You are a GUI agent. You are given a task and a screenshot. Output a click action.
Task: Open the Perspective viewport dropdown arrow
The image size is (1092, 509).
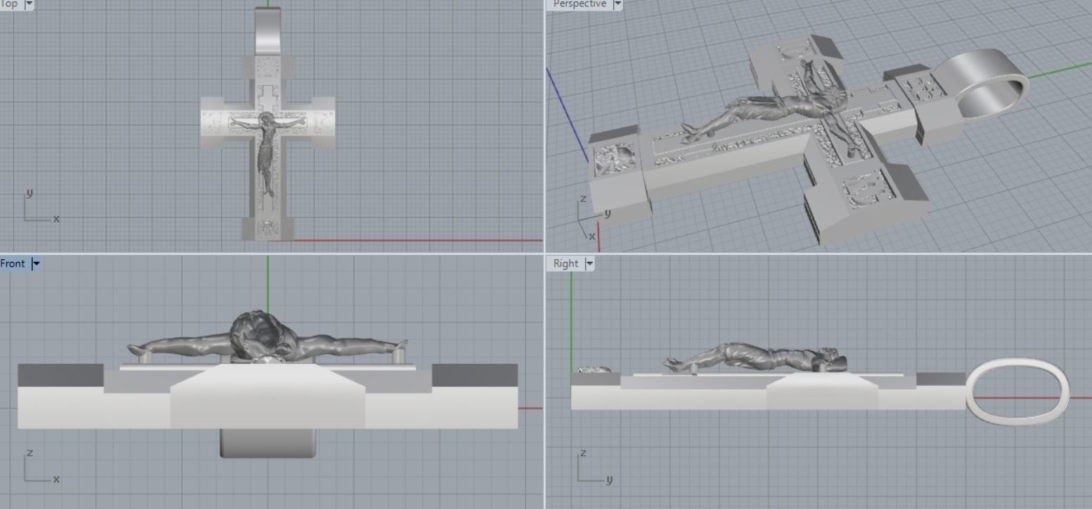(618, 4)
